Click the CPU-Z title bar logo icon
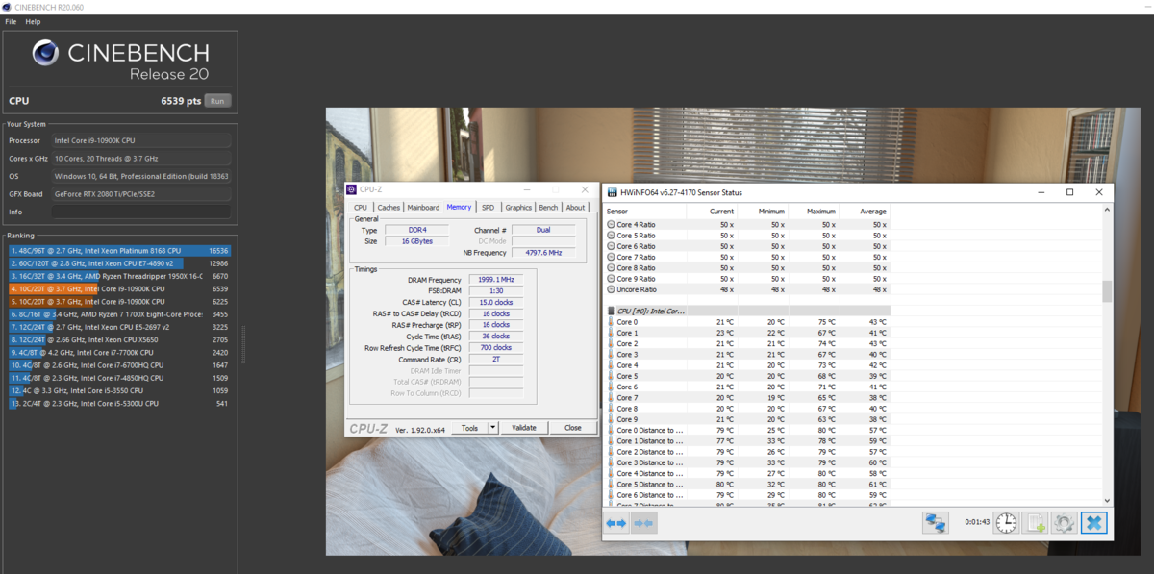 (352, 189)
